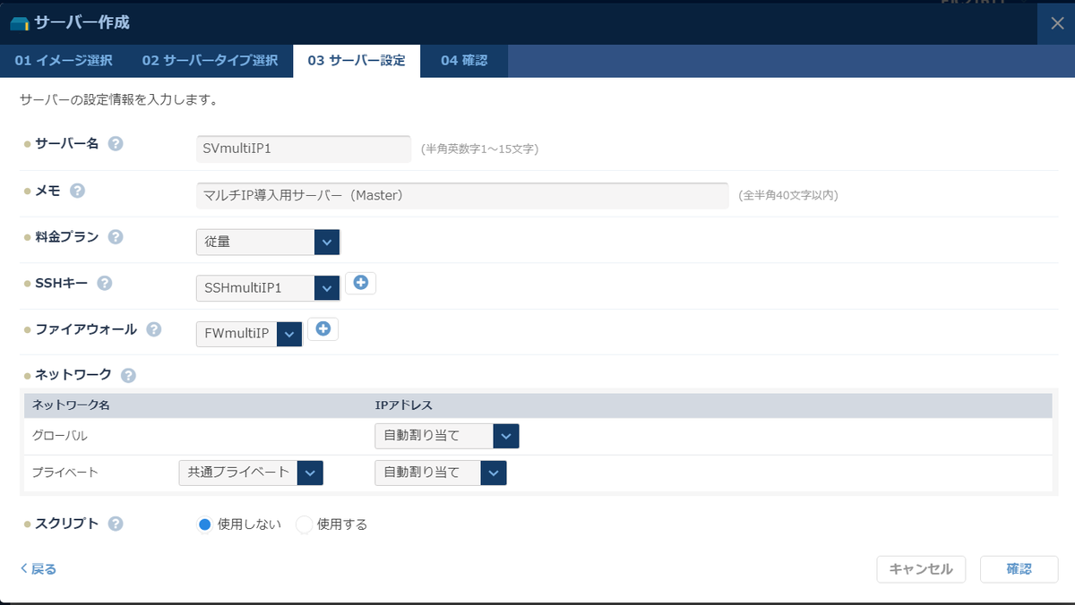Add a new SSH key with plus icon
The height and width of the screenshot is (605, 1075).
pos(361,283)
